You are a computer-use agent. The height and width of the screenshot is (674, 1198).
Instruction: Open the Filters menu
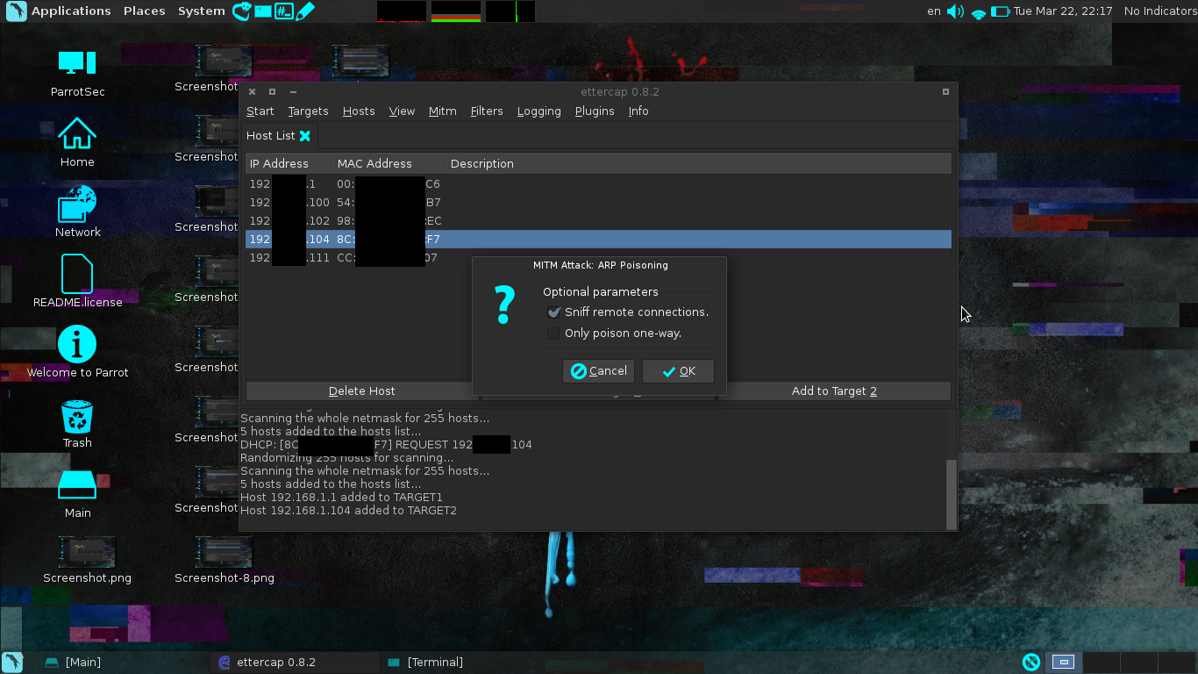(487, 111)
